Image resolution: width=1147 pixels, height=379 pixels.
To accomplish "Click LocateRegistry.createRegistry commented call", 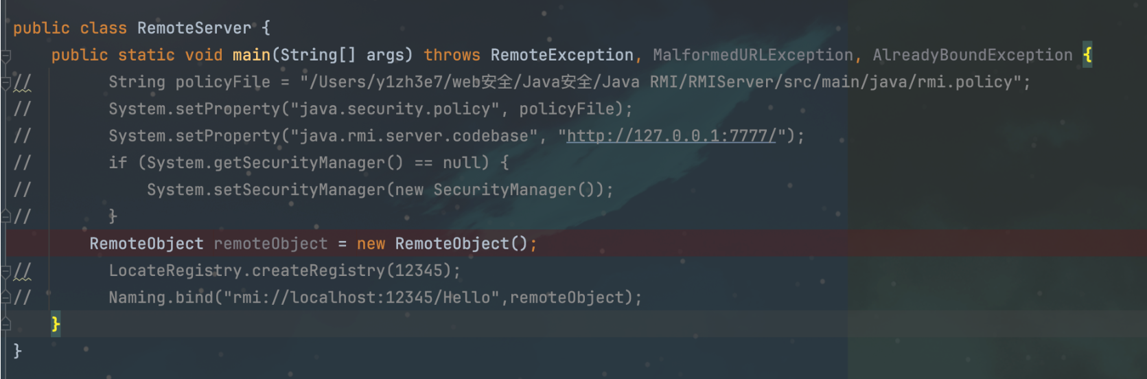I will click(284, 271).
